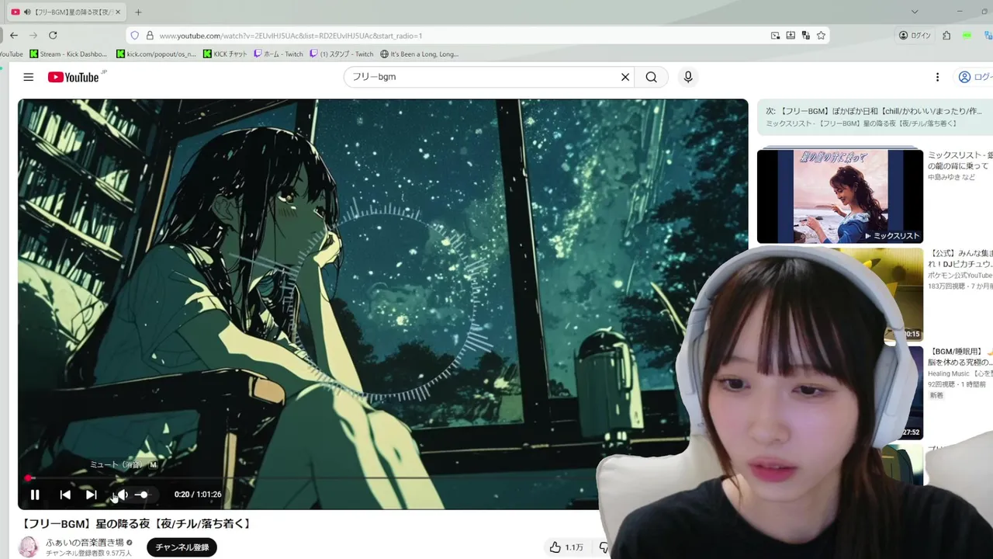Mute the video via the speaker icon
The height and width of the screenshot is (559, 993).
(x=122, y=495)
